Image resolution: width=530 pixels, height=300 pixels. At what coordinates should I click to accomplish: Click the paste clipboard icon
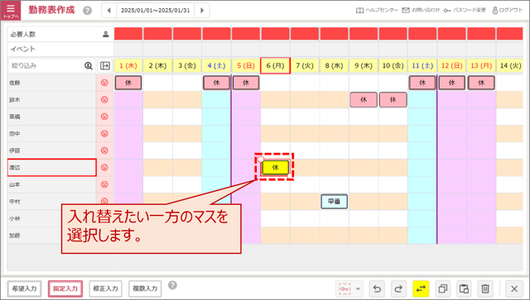click(465, 289)
